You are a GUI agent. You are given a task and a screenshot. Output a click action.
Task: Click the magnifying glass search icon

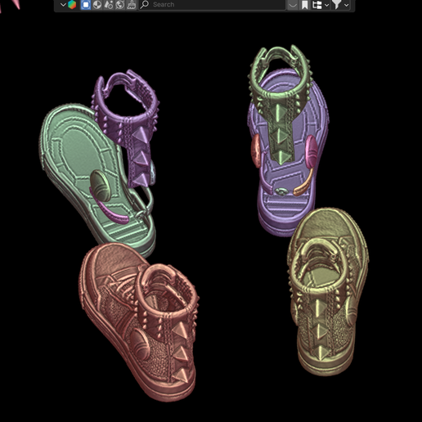click(x=145, y=4)
